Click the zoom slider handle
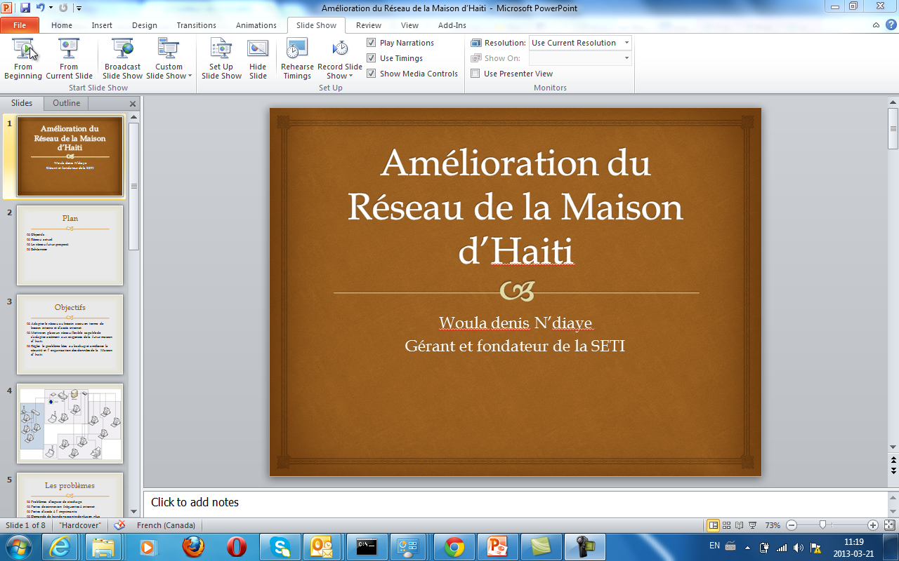 point(822,525)
